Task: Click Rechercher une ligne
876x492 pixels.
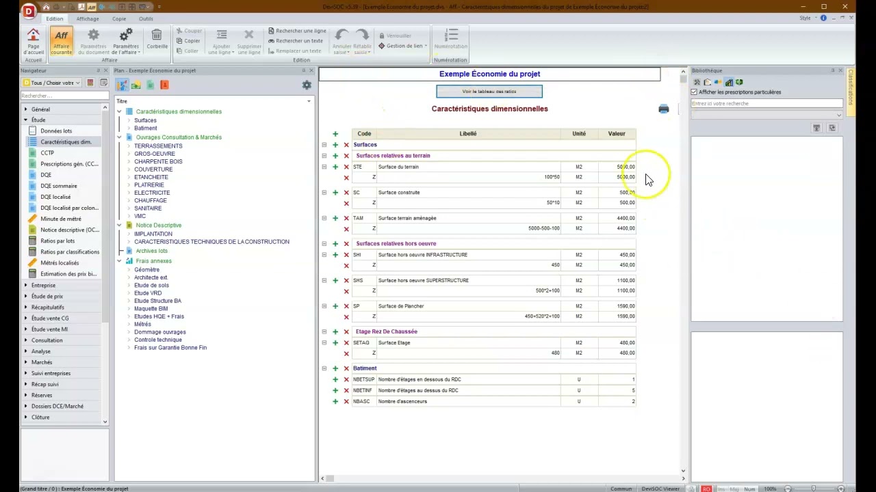Action: pyautogui.click(x=297, y=31)
